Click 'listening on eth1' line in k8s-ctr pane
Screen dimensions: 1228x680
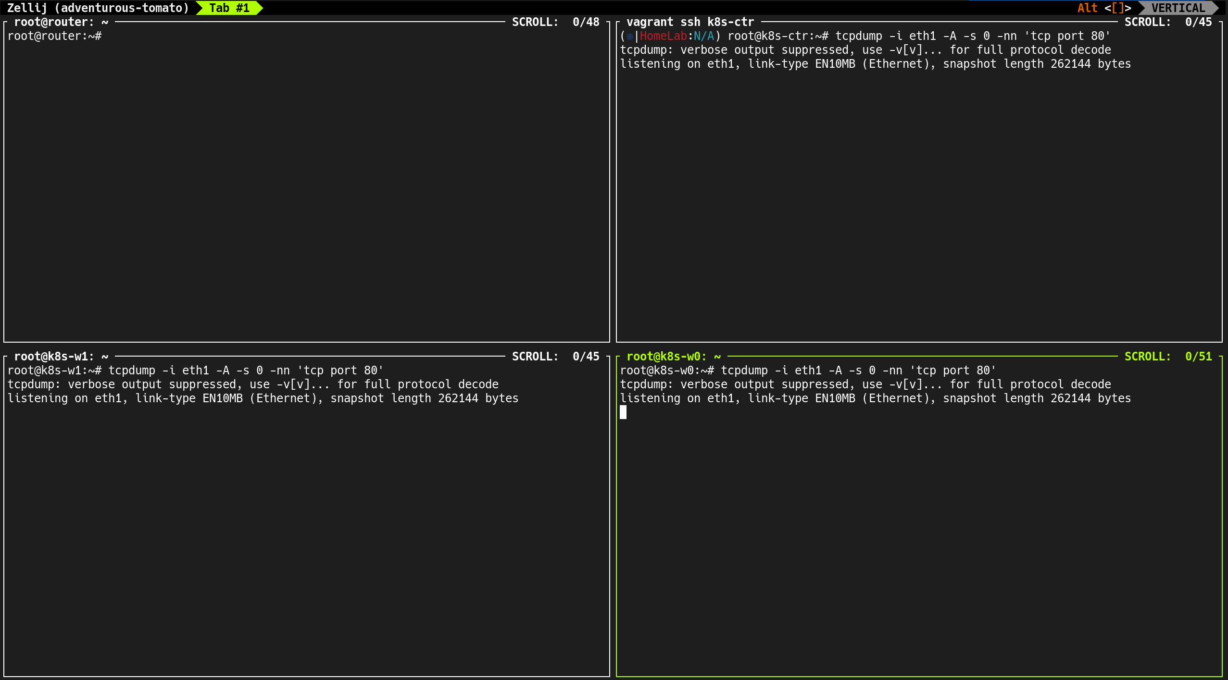(x=875, y=64)
